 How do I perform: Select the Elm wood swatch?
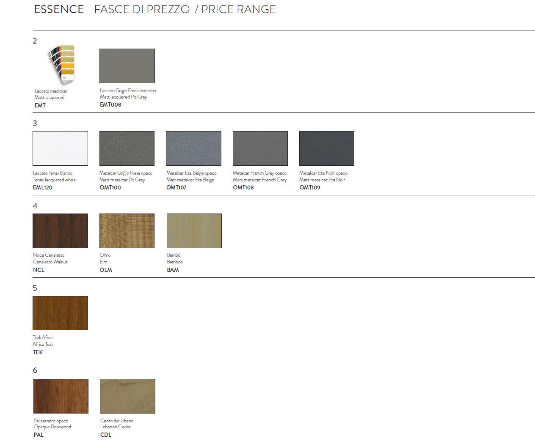tap(127, 231)
